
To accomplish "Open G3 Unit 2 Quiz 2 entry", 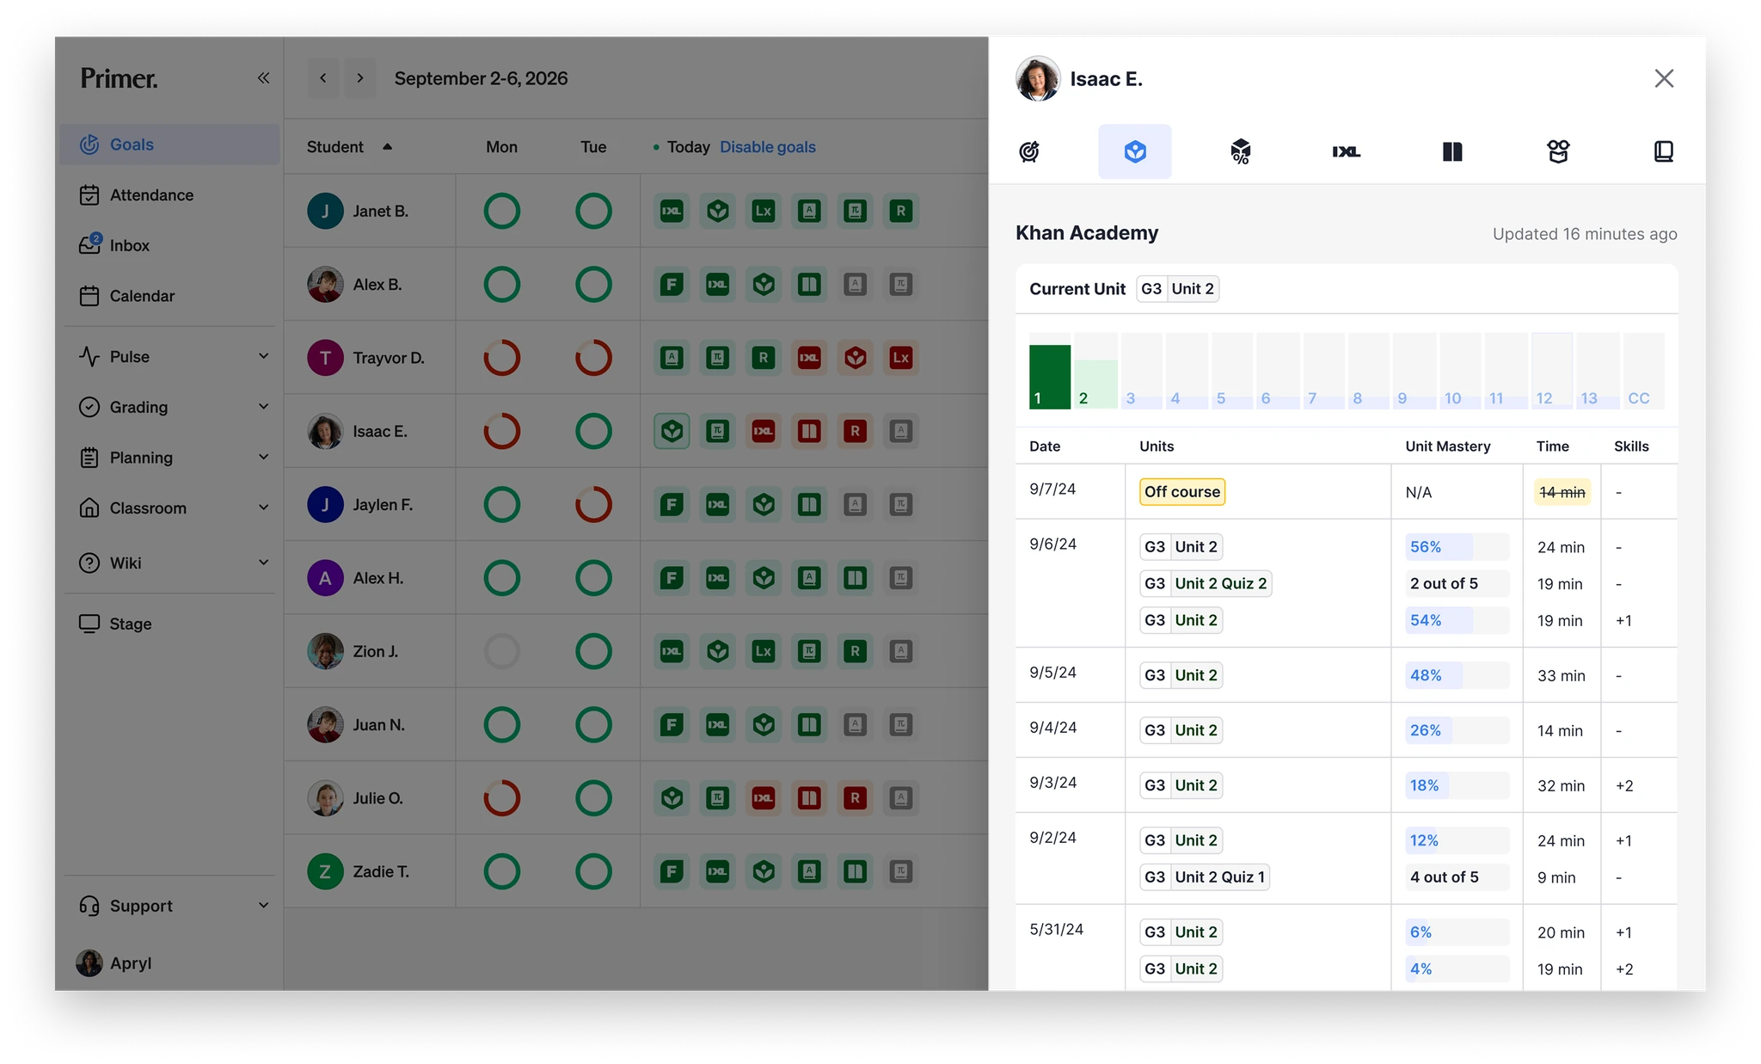I will (x=1206, y=583).
